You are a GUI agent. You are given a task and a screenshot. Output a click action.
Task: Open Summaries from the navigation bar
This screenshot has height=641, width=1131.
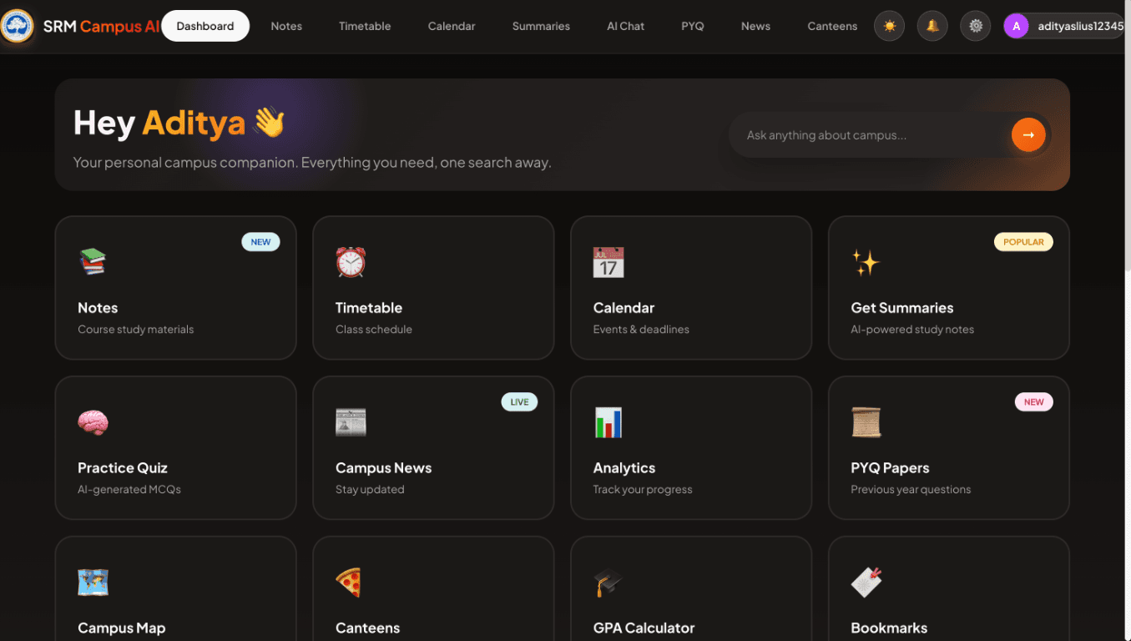(x=541, y=26)
